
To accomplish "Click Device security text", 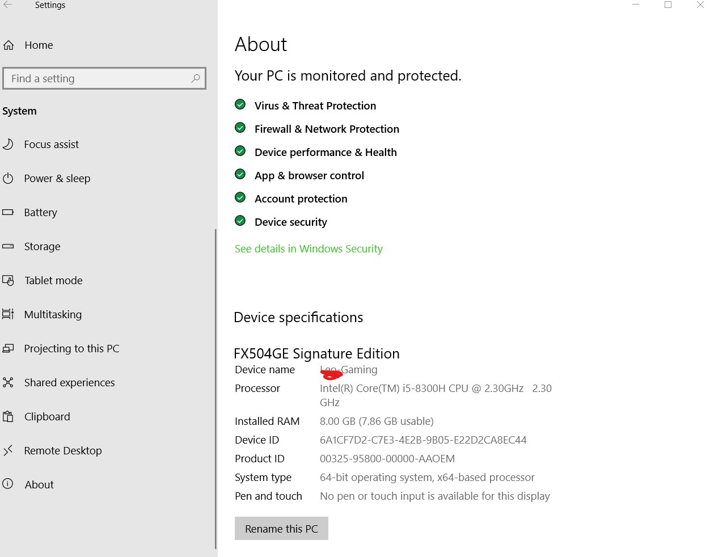I will coord(291,222).
